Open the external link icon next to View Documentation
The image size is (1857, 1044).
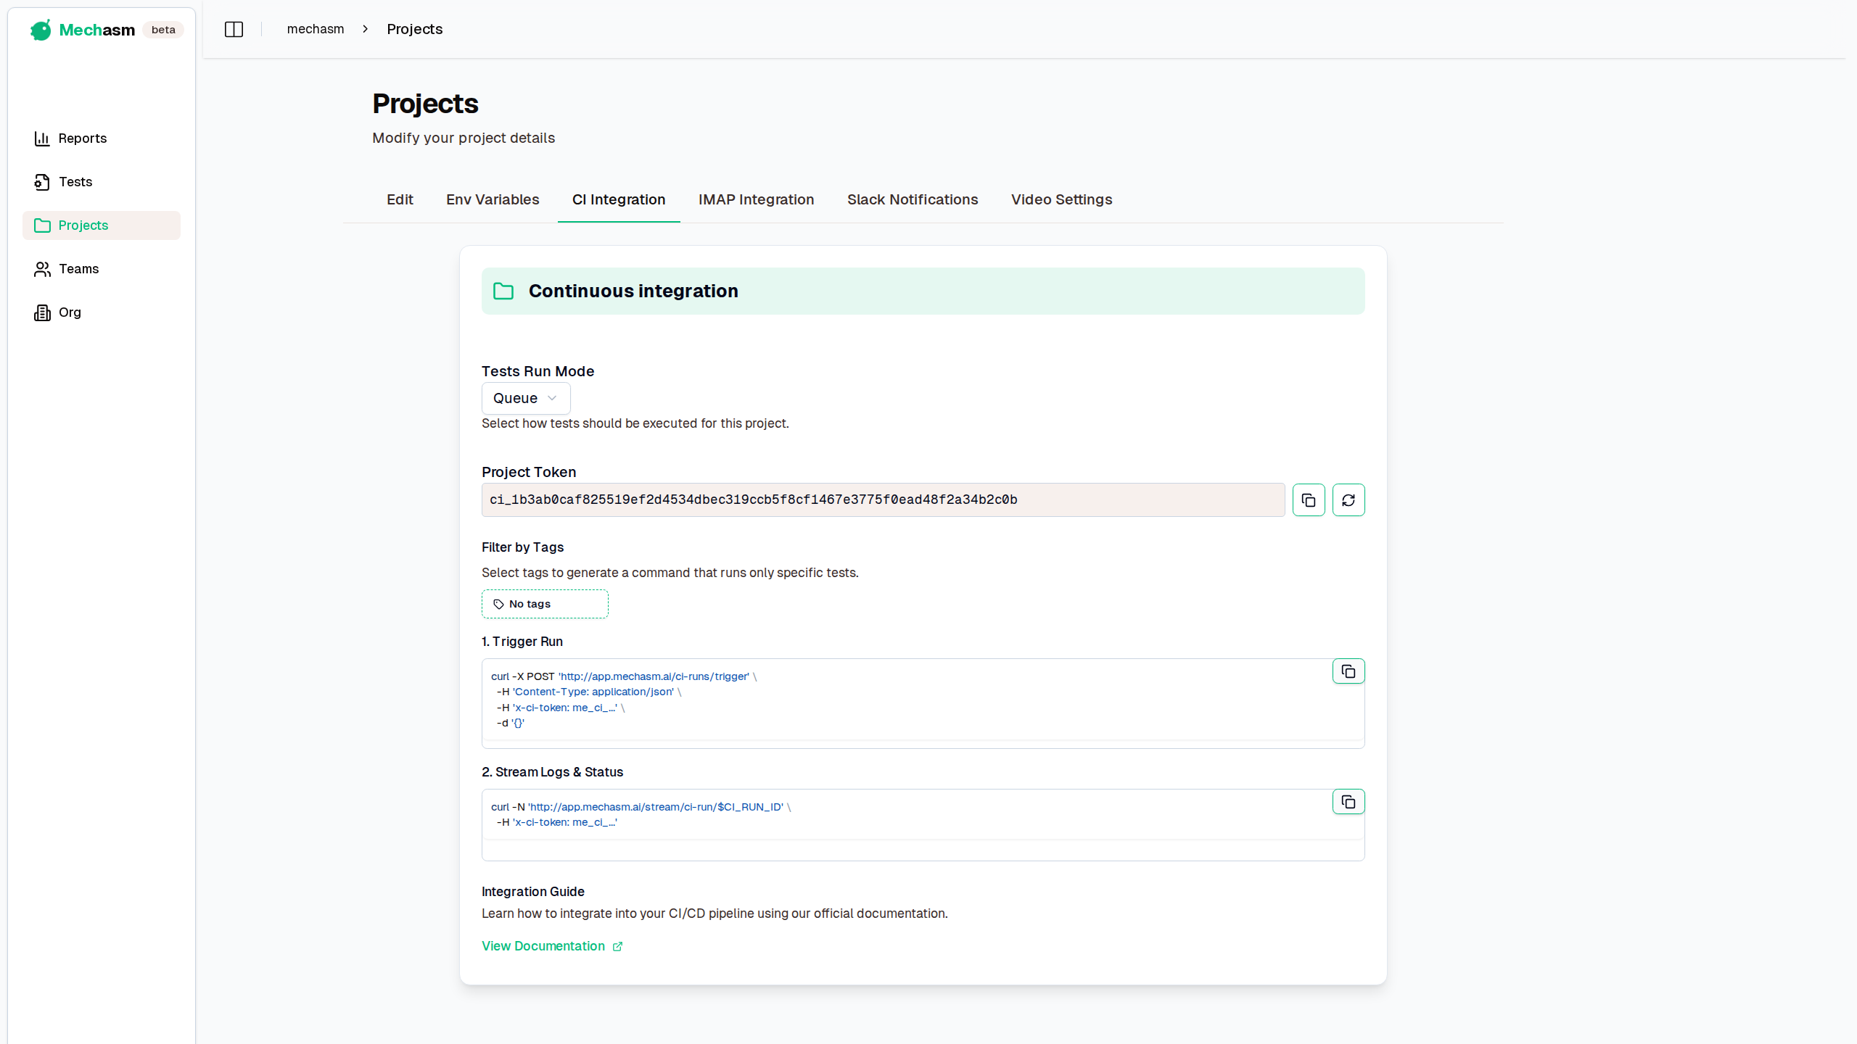coord(617,946)
